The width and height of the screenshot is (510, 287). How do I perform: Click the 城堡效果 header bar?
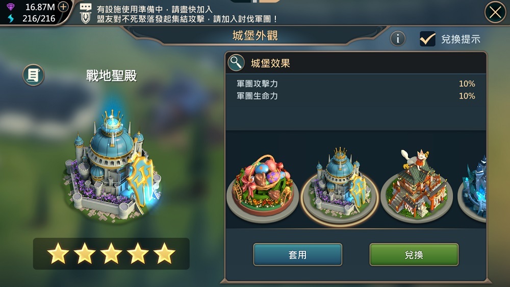(356, 62)
